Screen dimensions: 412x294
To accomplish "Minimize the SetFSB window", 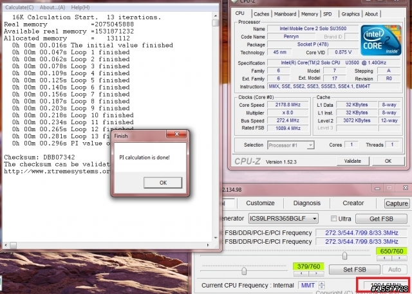I will [x=378, y=188].
